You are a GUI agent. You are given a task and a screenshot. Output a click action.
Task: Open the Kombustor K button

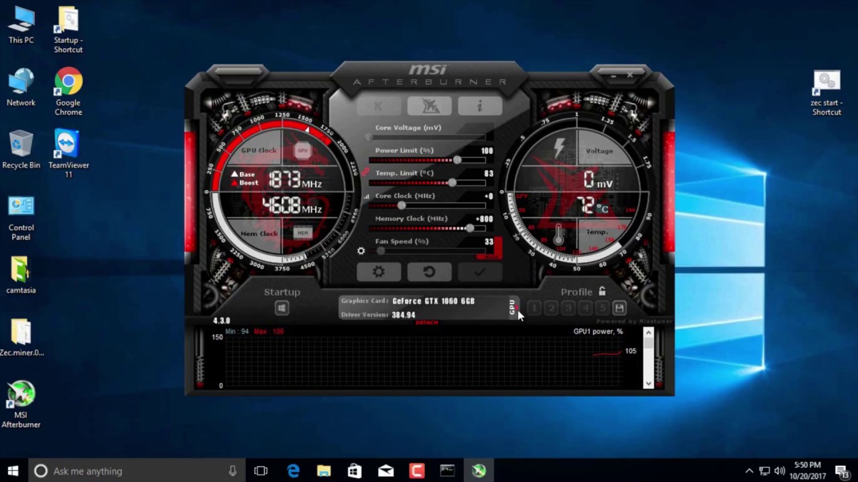pyautogui.click(x=378, y=106)
